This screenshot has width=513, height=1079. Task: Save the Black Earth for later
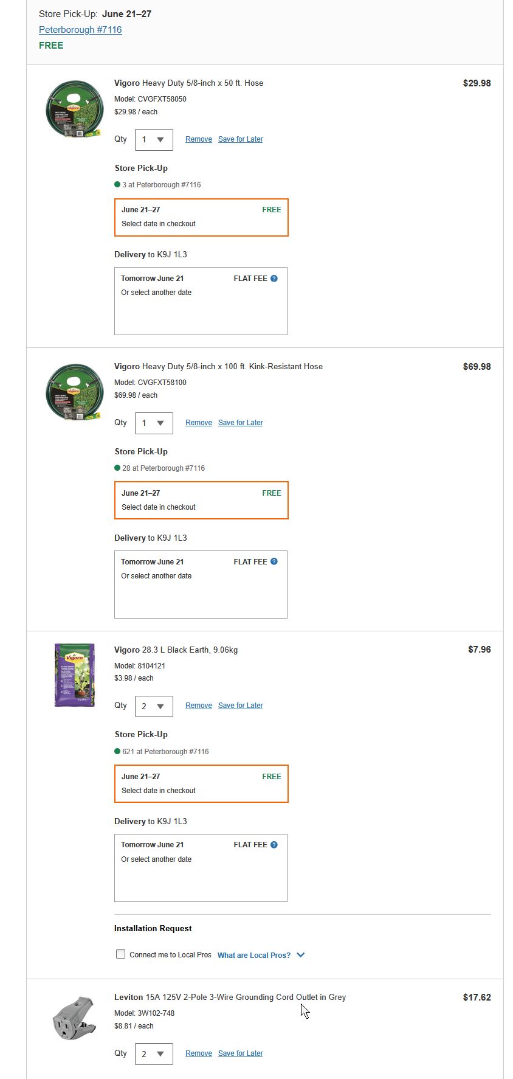240,706
